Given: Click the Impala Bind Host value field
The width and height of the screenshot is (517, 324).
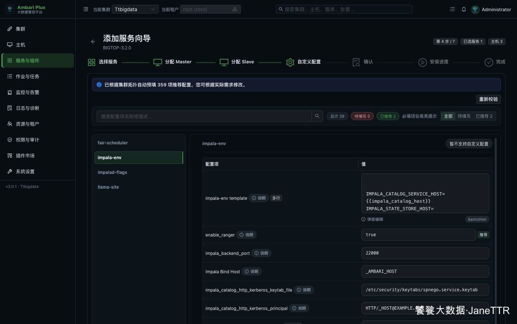Looking at the screenshot, I should (425, 271).
